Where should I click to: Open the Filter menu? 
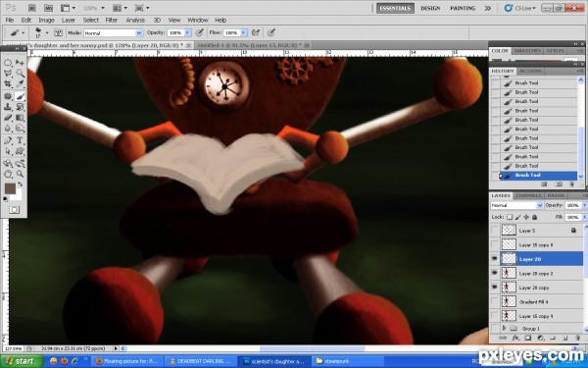112,20
